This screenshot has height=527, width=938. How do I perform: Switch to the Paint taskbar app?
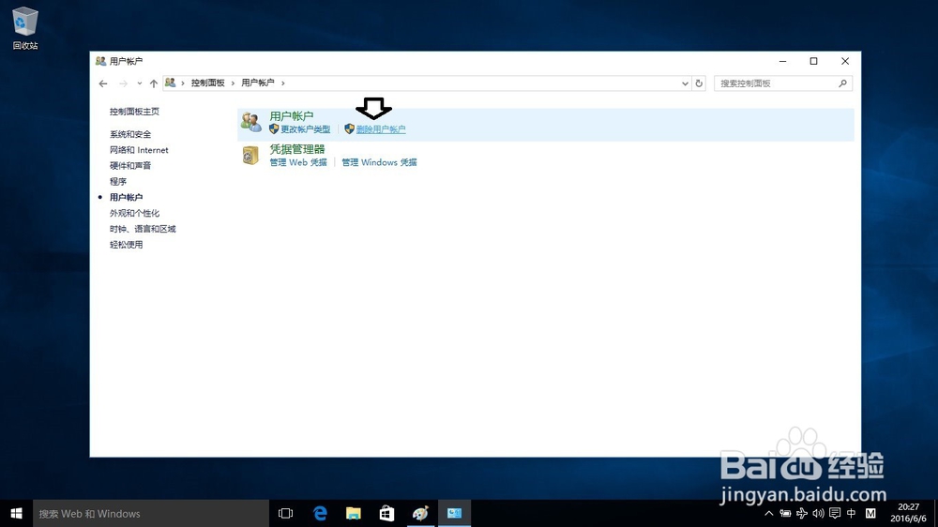pyautogui.click(x=420, y=513)
